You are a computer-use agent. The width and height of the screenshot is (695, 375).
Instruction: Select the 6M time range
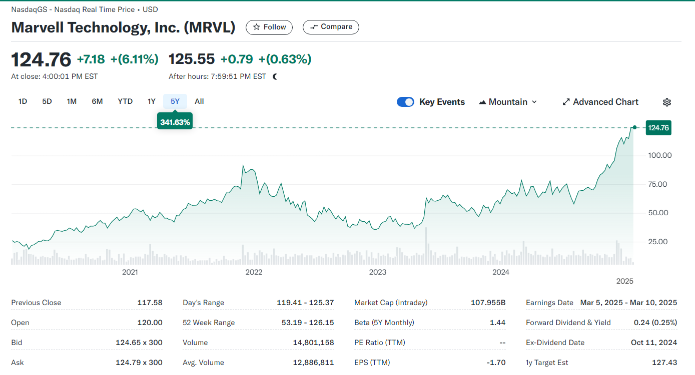point(97,101)
